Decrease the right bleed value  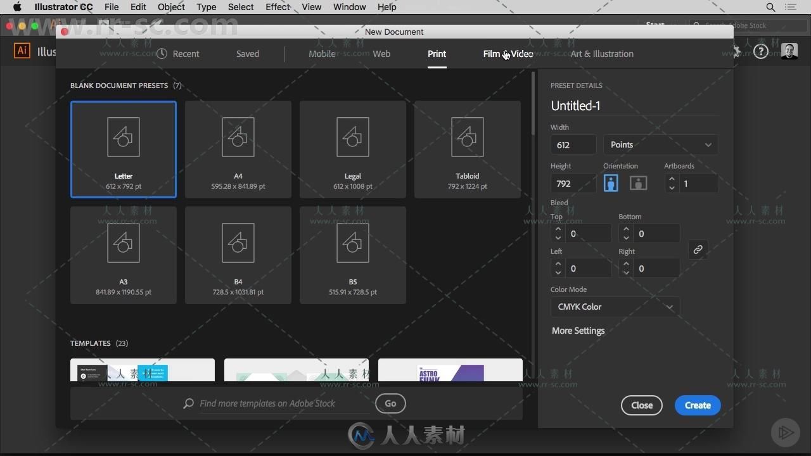626,273
